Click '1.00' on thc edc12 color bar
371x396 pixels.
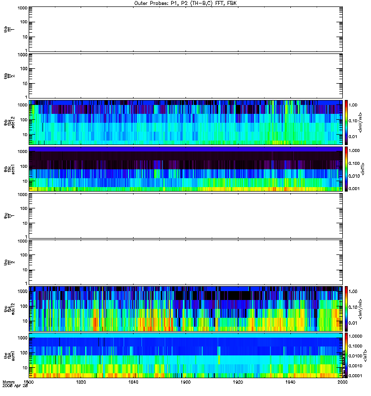pyautogui.click(x=353, y=292)
